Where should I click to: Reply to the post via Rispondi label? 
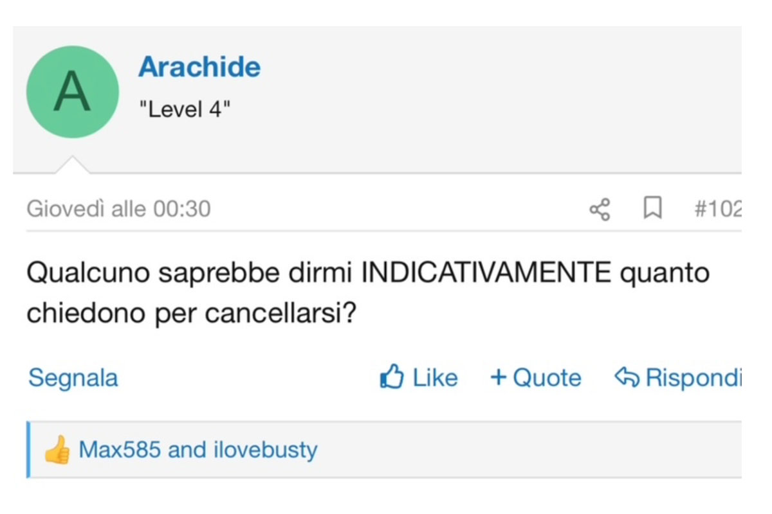pos(693,378)
